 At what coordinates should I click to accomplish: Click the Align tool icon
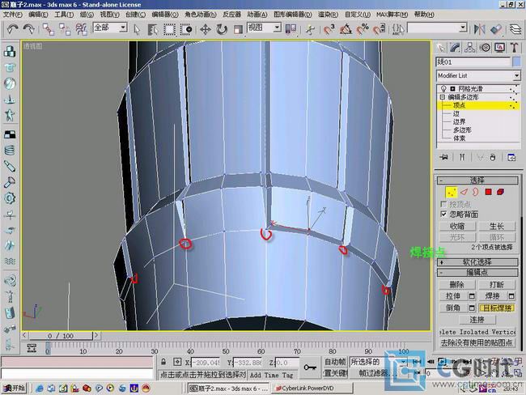pos(496,29)
